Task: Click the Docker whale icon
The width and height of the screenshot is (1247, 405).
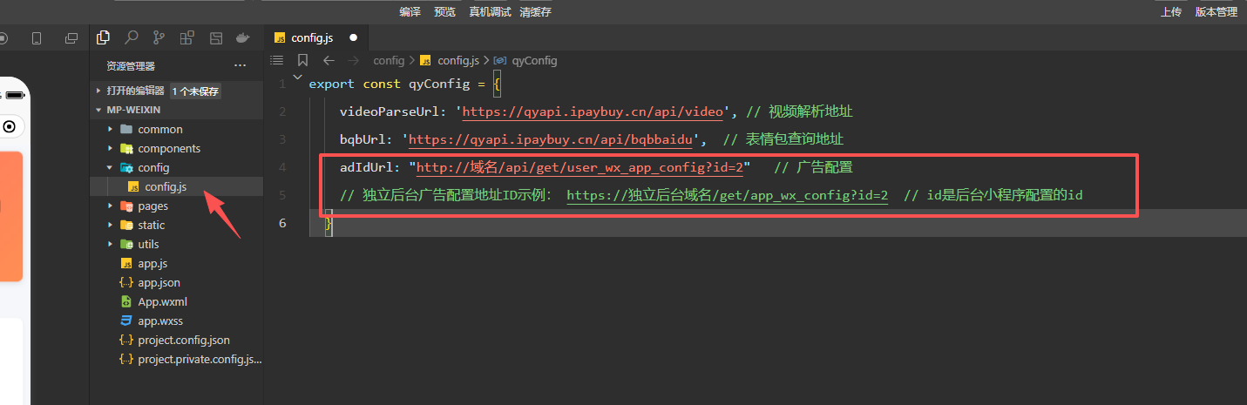Action: (x=243, y=37)
